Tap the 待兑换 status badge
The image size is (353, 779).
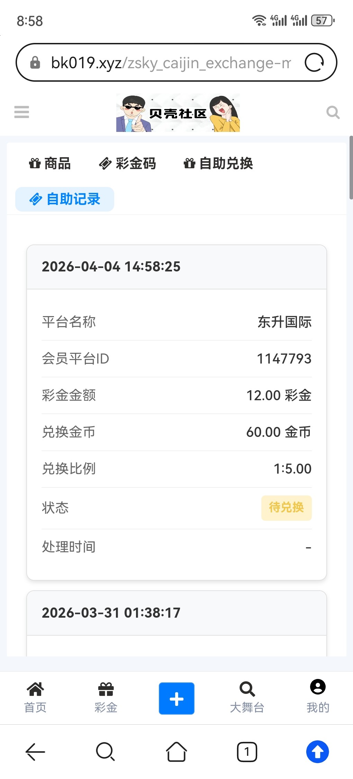pos(286,508)
